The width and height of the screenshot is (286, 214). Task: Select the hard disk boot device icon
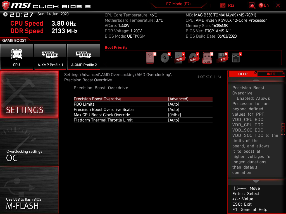[x=151, y=58]
